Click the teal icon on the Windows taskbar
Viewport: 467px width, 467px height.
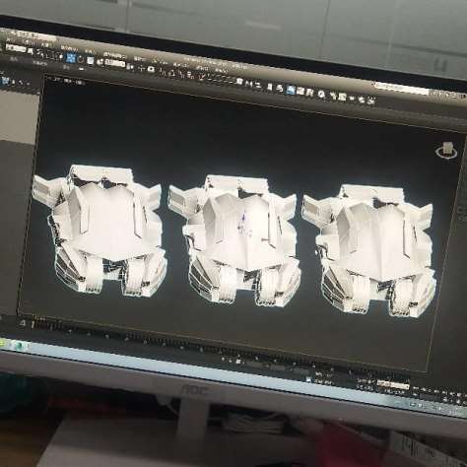(x=20, y=345)
